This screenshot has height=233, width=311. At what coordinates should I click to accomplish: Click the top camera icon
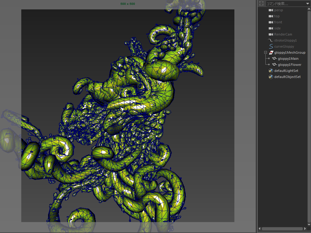coord(271,16)
